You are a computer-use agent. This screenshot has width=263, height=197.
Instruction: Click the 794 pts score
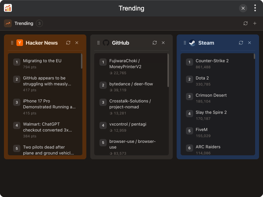pyautogui.click(x=30, y=67)
